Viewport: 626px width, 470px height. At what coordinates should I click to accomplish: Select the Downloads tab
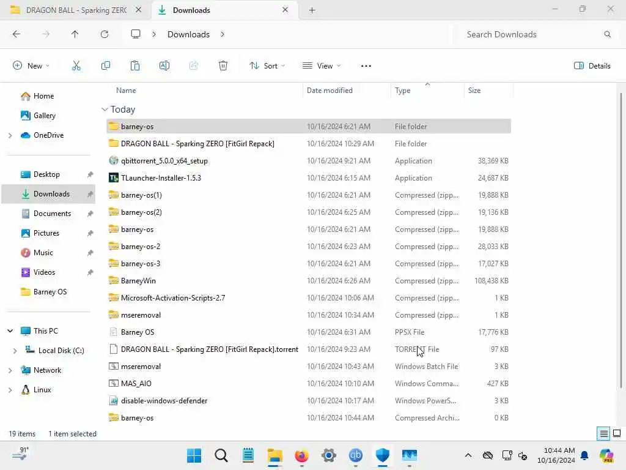[x=225, y=10]
